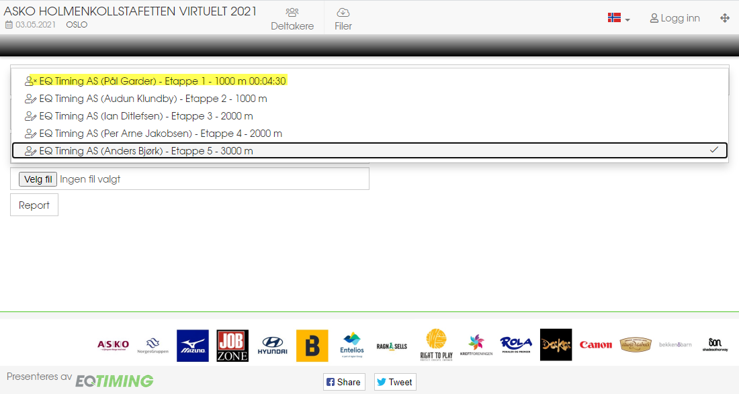This screenshot has height=394, width=739.
Task: Click the Ragn-Sells sponsor logo
Action: [392, 346]
